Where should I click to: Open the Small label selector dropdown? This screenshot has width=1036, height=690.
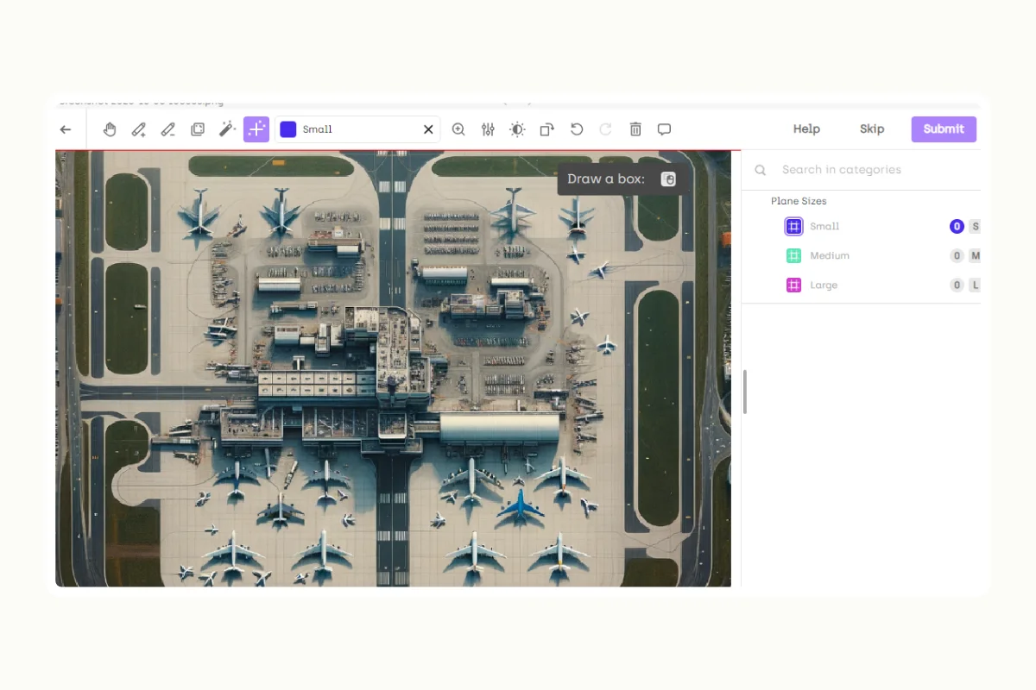354,129
